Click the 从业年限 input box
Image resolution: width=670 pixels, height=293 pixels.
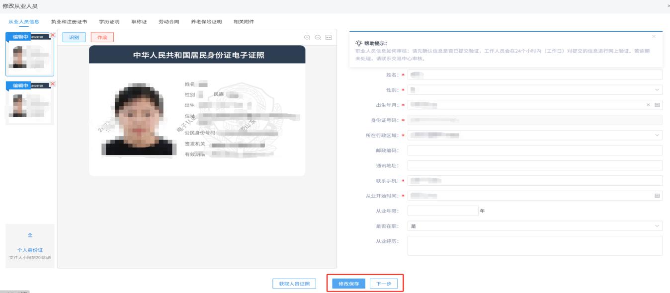coord(442,211)
